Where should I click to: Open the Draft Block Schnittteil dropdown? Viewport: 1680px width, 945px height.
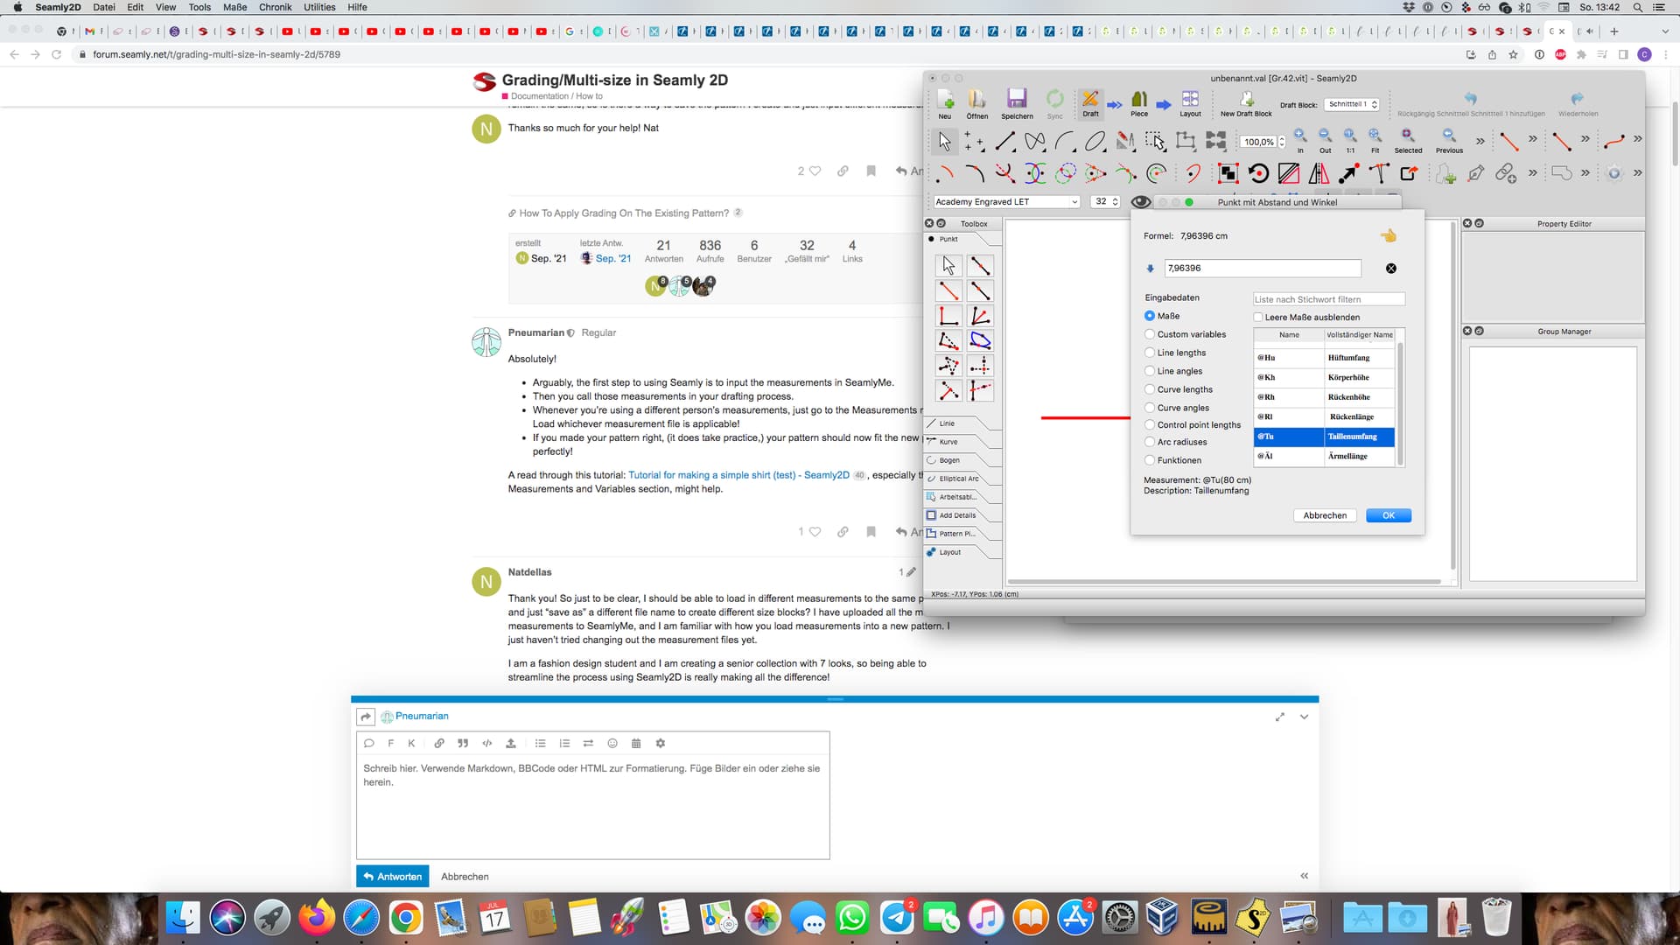click(1352, 104)
